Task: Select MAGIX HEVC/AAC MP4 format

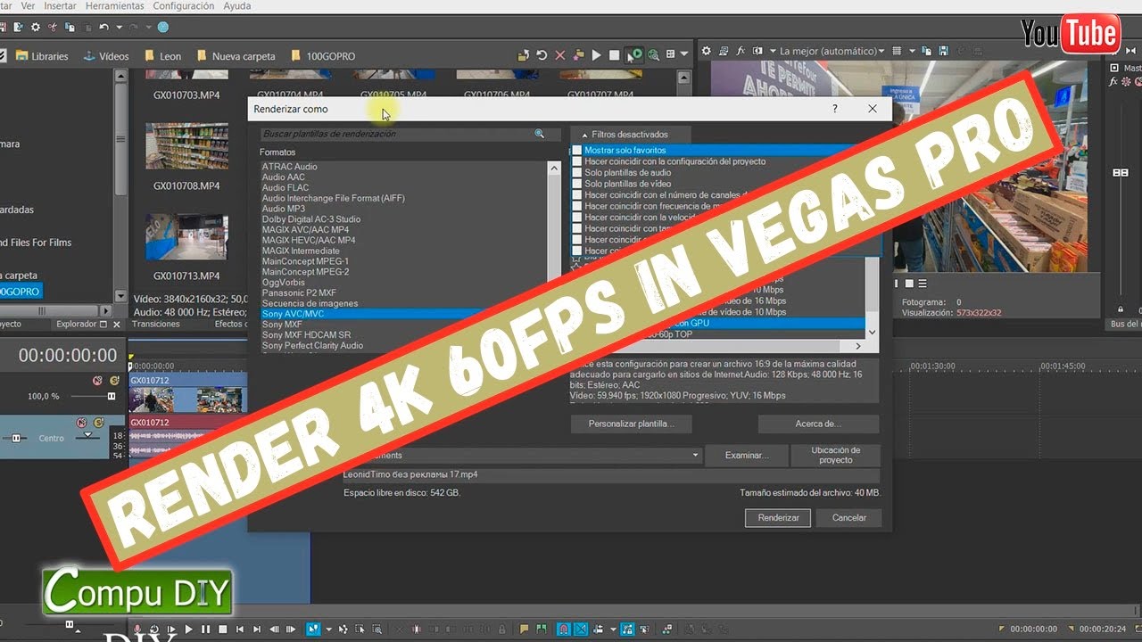Action: pos(308,241)
